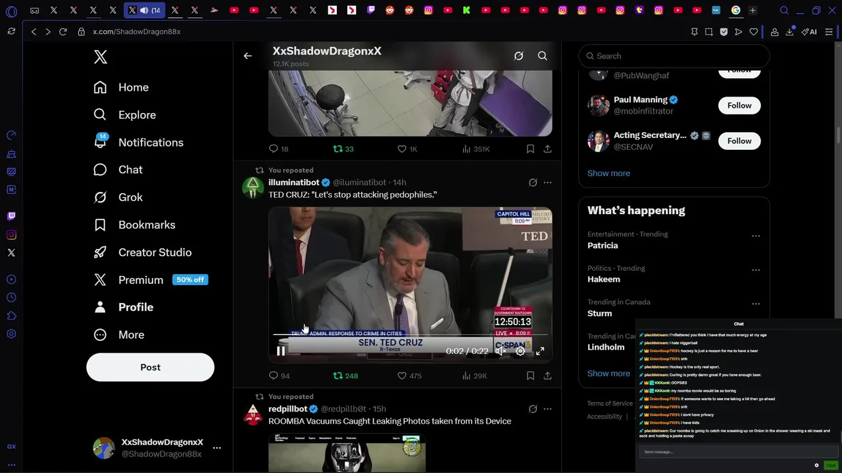Open Twitch in the Opera sidebar
The height and width of the screenshot is (473, 842).
[11, 216]
